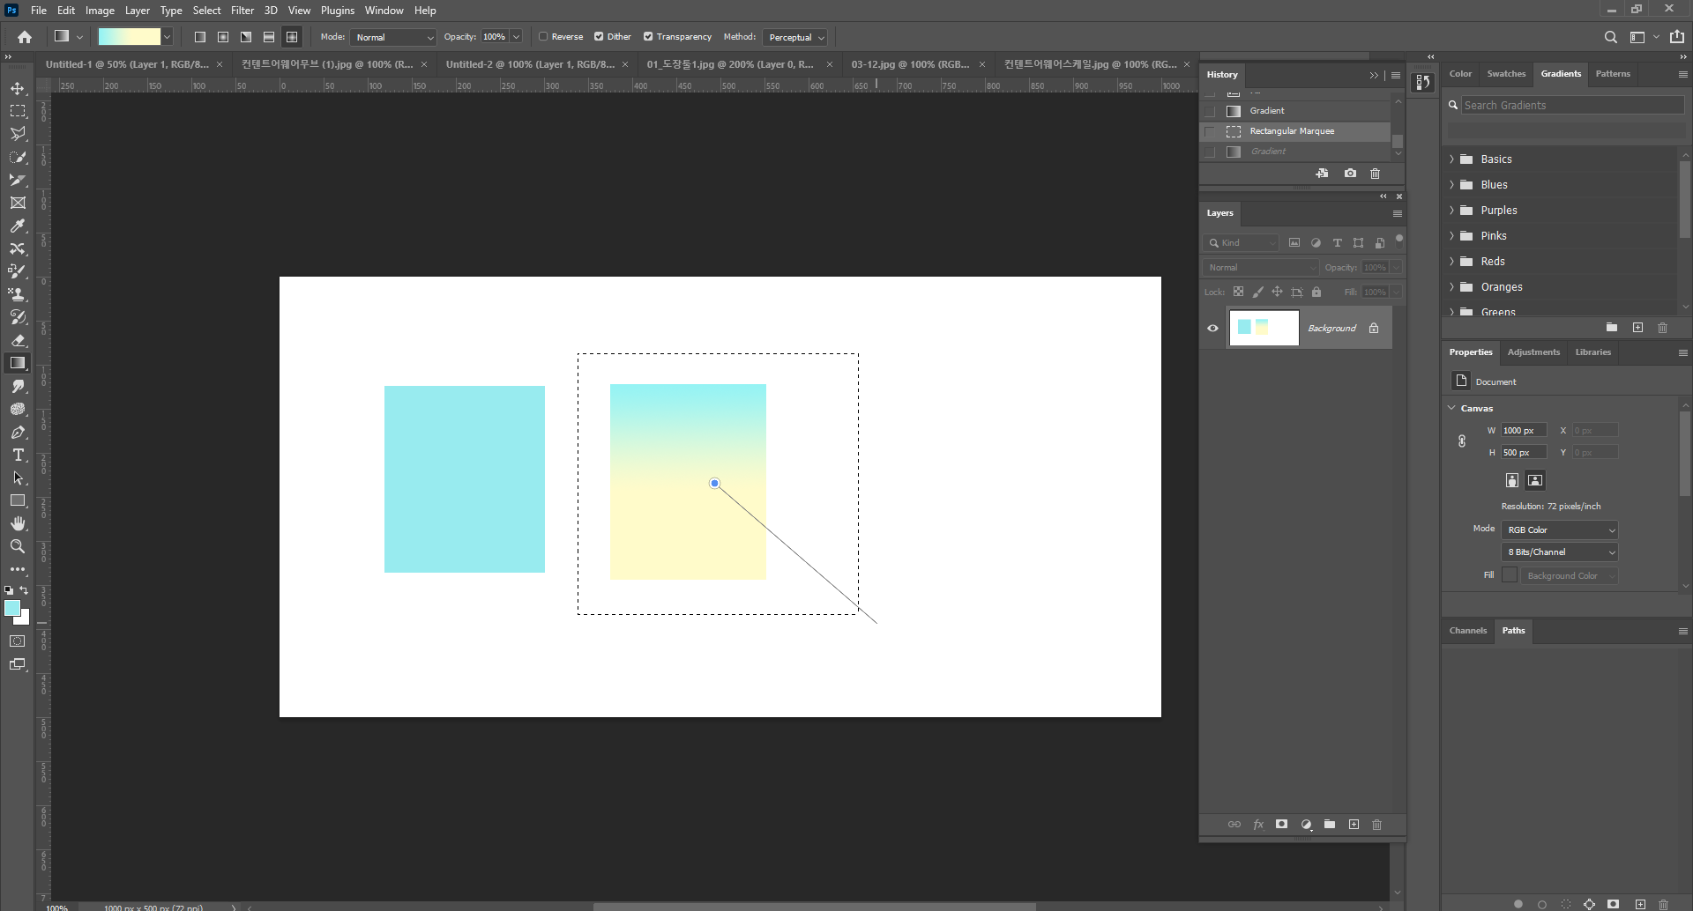Swap foreground and background colors
The image size is (1693, 911).
[25, 590]
